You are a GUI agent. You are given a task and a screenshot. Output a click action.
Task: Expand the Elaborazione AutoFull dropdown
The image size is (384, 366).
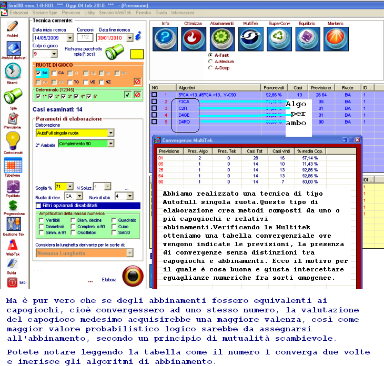tap(110, 133)
